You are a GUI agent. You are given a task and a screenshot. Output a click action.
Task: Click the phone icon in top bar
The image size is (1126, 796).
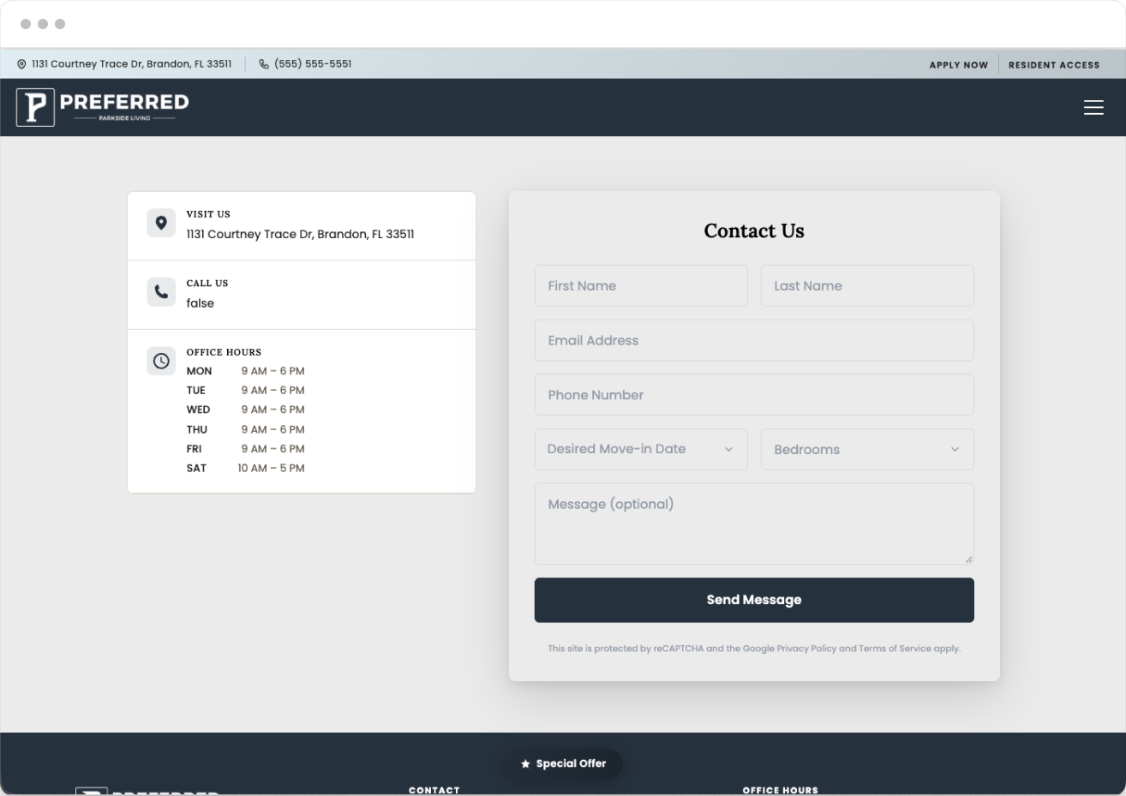click(264, 64)
